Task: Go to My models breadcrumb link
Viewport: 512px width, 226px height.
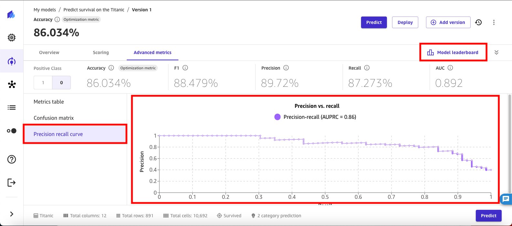Action: [x=45, y=10]
